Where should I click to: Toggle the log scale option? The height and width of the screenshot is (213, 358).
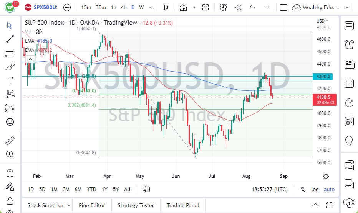click(x=315, y=189)
